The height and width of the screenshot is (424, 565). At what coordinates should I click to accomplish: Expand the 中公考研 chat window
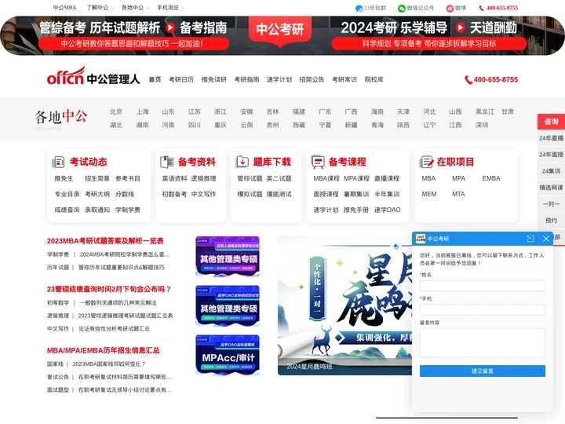[530, 239]
